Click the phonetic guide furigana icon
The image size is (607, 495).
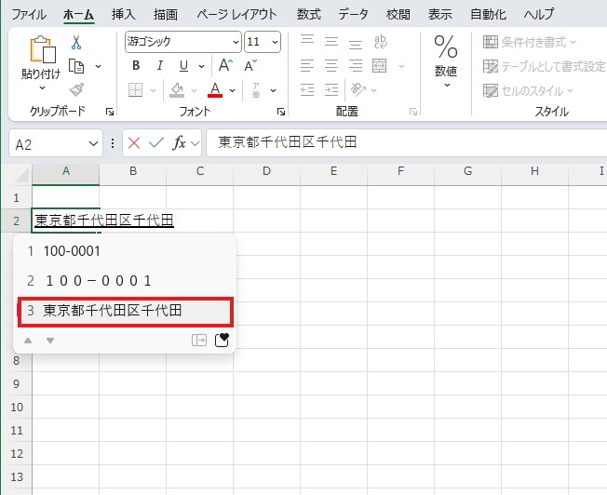point(256,90)
